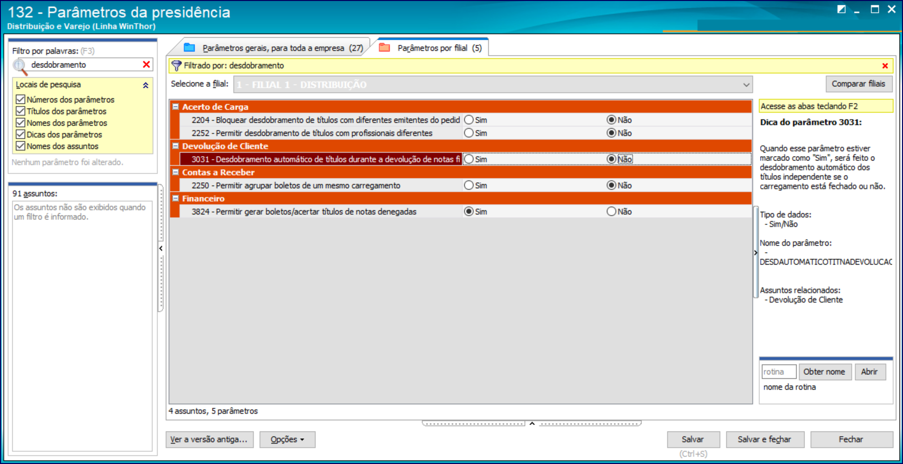
Task: Collapse the bottom panel with the up arrow
Action: coord(532,423)
